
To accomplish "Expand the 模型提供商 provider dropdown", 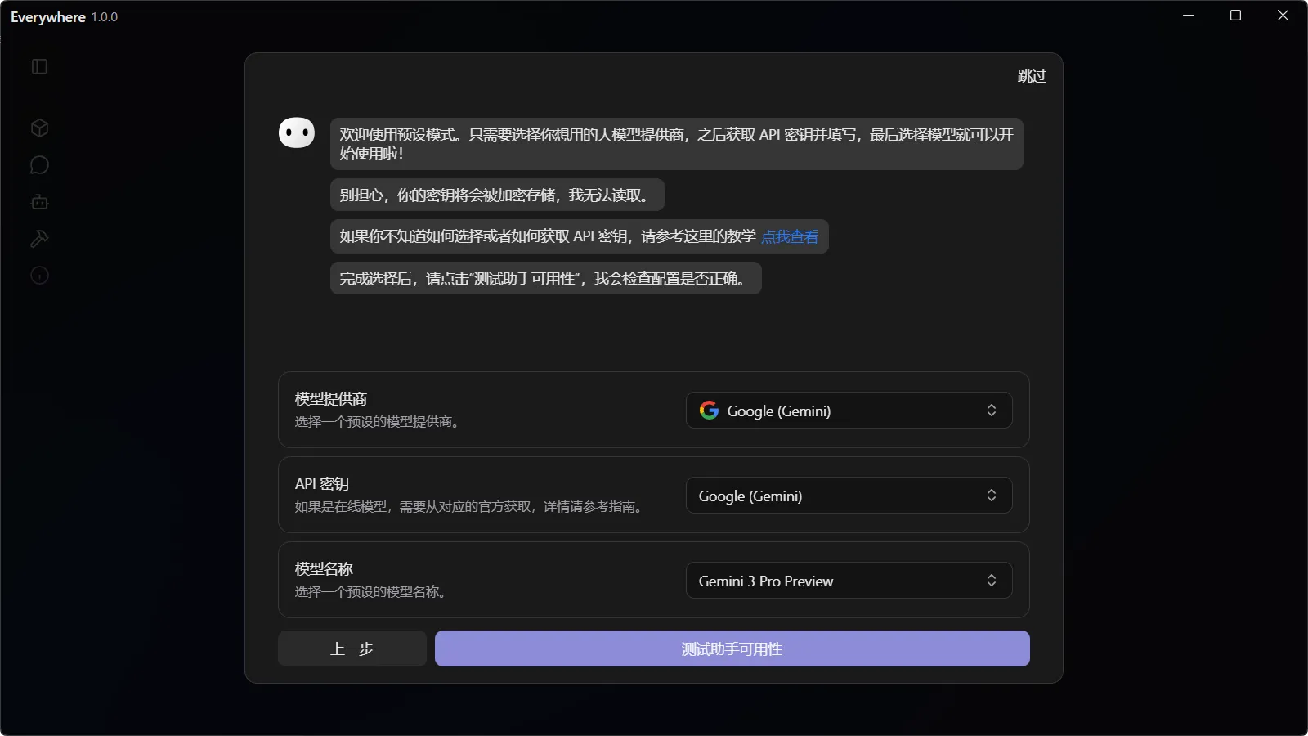I will (x=848, y=411).
